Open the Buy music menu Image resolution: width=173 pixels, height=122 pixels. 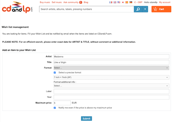[45, 2]
